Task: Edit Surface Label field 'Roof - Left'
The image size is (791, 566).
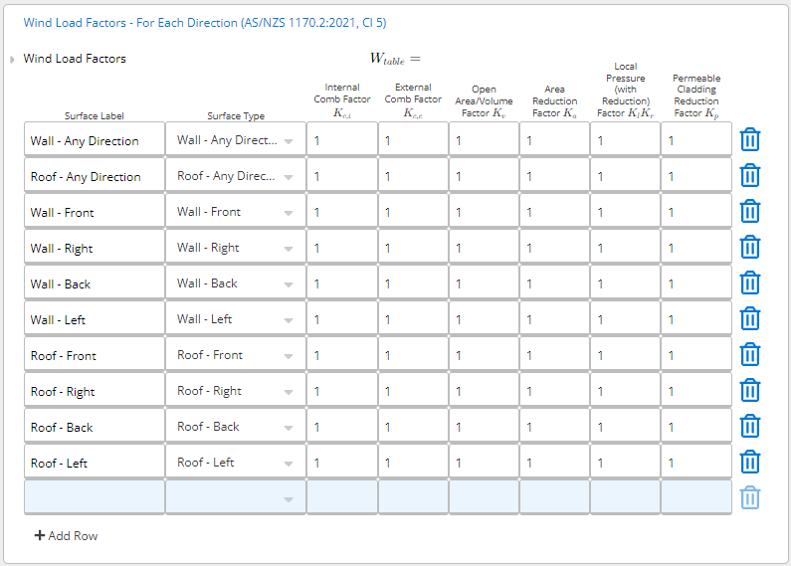Action: pos(95,462)
